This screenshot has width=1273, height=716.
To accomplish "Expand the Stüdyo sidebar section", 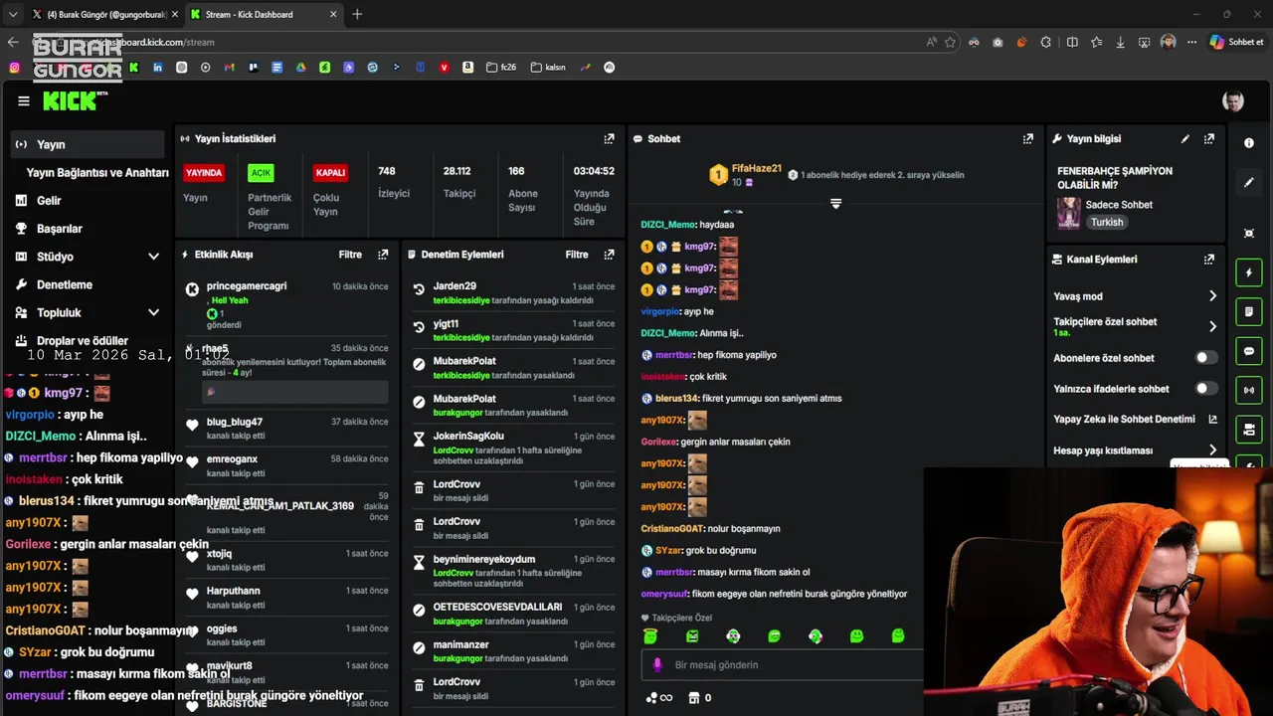I will tap(153, 257).
